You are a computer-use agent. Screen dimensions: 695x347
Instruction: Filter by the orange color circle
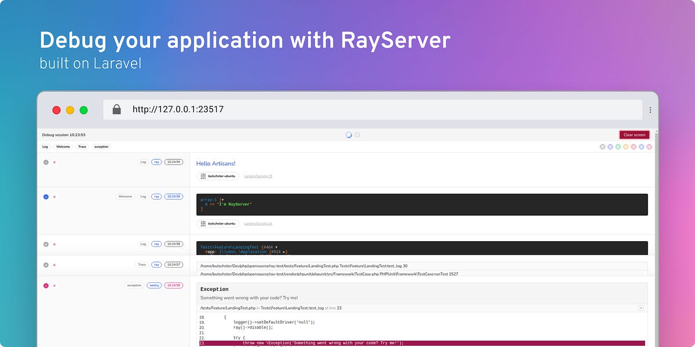click(x=626, y=147)
